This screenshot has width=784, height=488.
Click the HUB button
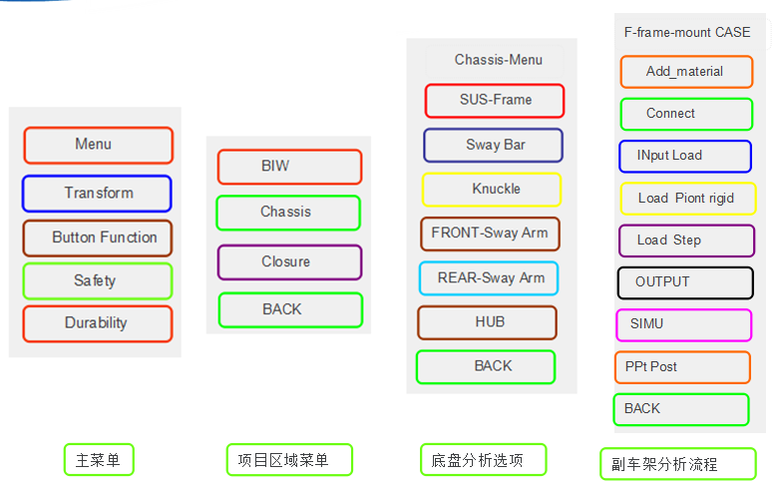(x=487, y=322)
